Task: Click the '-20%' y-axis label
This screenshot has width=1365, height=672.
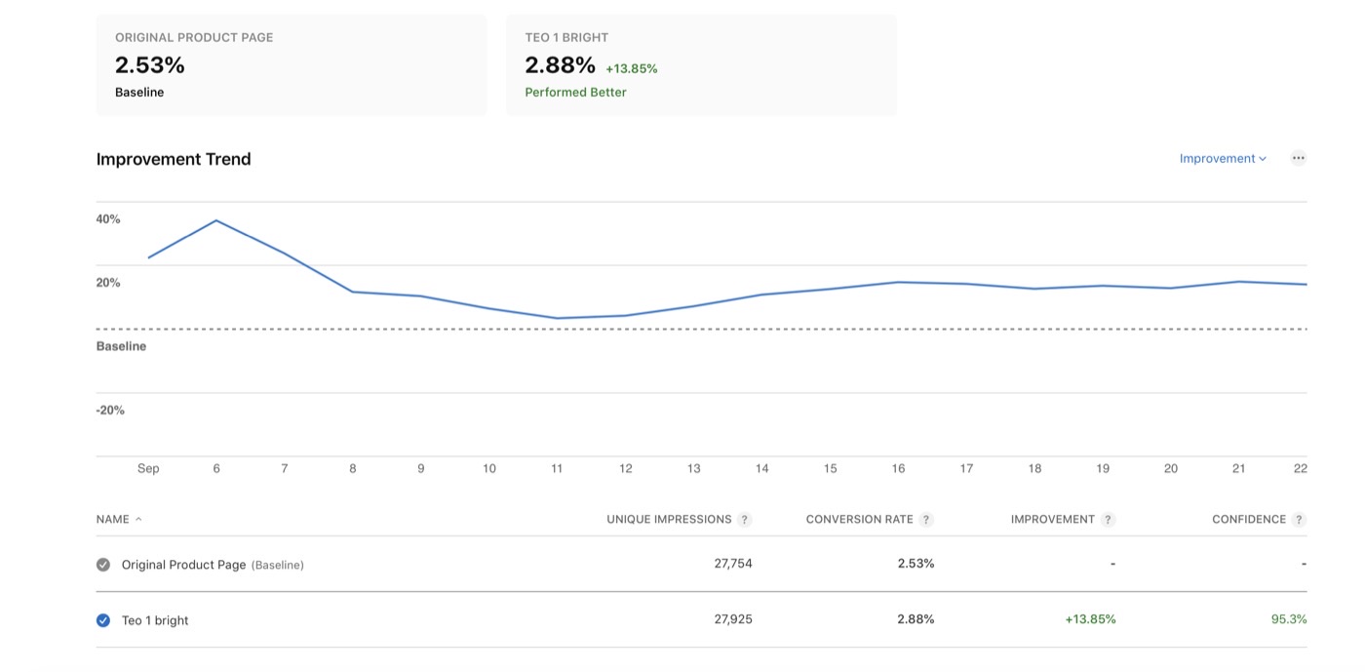Action: 110,411
